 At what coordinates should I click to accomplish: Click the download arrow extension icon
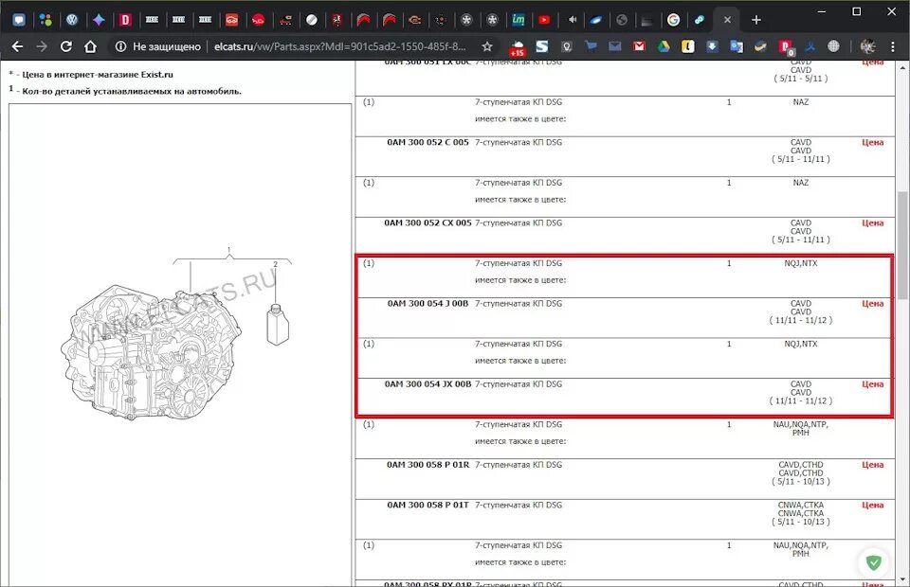[x=712, y=46]
